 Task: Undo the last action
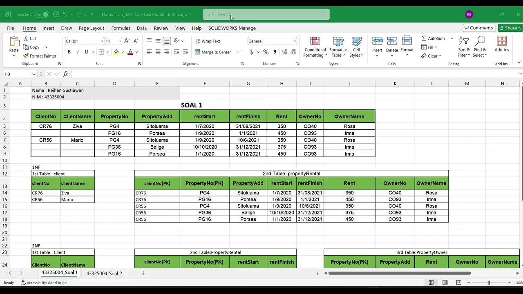point(65,14)
